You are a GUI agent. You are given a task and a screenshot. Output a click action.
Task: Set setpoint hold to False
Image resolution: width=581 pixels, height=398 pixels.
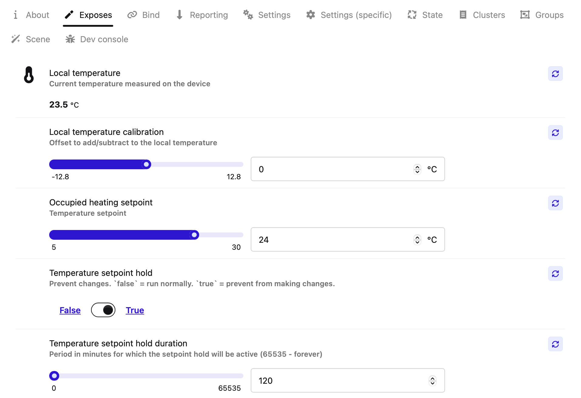[x=70, y=310]
